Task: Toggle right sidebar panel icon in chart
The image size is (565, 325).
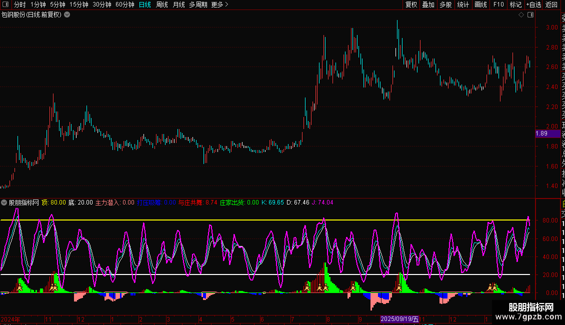Action: [x=530, y=15]
